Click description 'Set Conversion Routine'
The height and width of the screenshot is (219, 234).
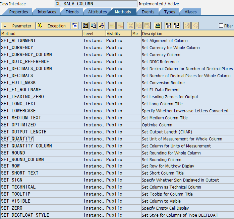163,83
